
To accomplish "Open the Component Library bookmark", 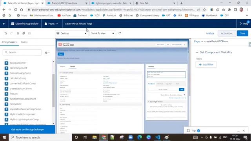I will coord(147,15).
